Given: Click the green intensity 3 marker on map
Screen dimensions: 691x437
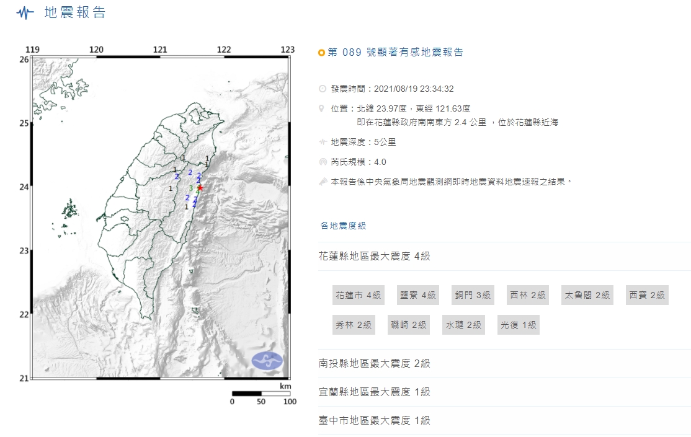Looking at the screenshot, I should (x=190, y=187).
